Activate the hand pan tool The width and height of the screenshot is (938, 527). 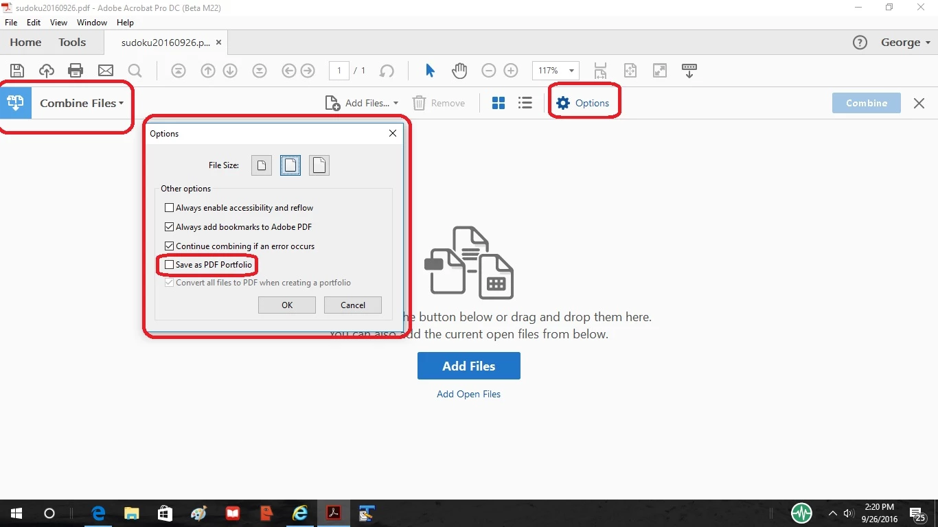pyautogui.click(x=459, y=70)
